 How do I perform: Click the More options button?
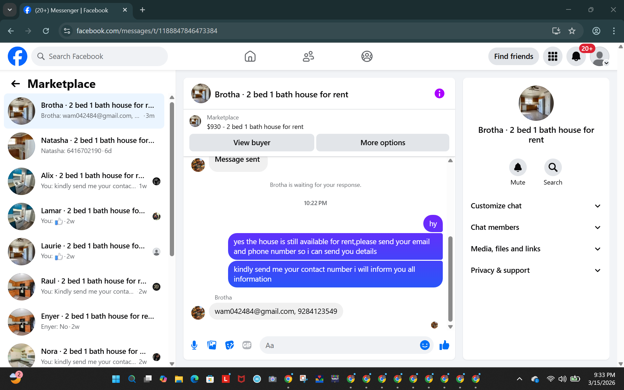(383, 143)
